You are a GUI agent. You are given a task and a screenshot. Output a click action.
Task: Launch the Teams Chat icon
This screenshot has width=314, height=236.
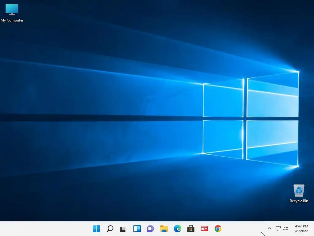[x=150, y=229]
